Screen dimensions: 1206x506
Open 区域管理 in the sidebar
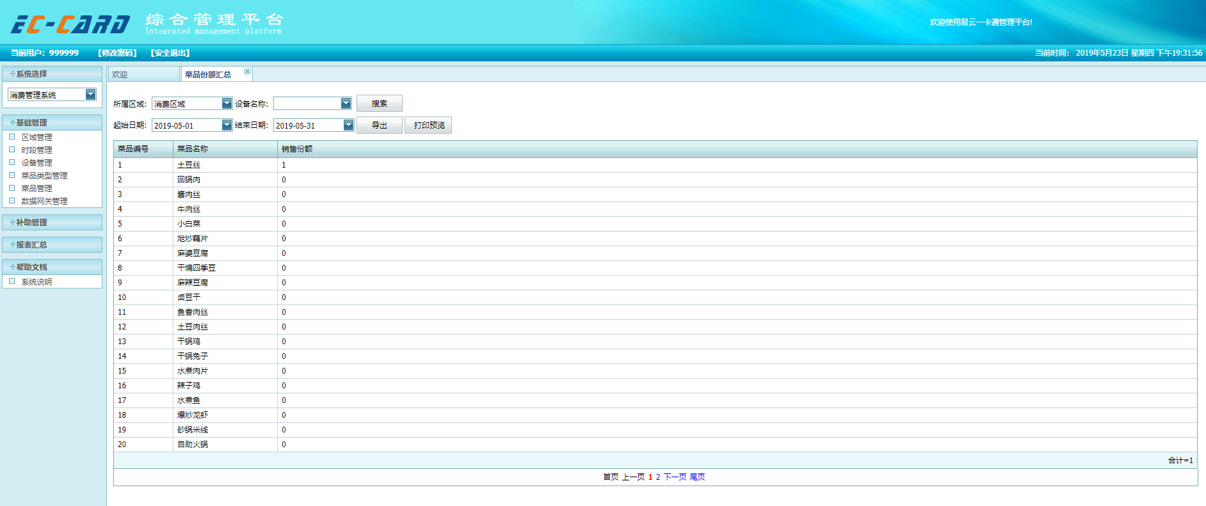[36, 137]
